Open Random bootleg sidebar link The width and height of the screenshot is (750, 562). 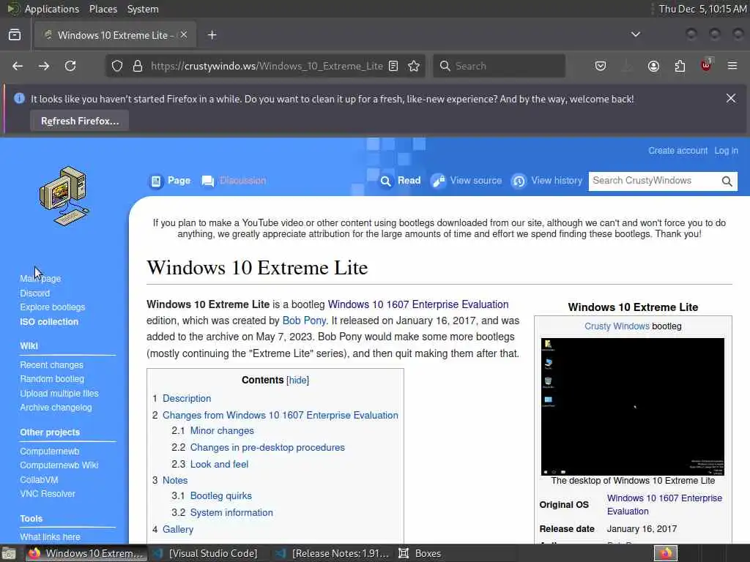point(52,379)
